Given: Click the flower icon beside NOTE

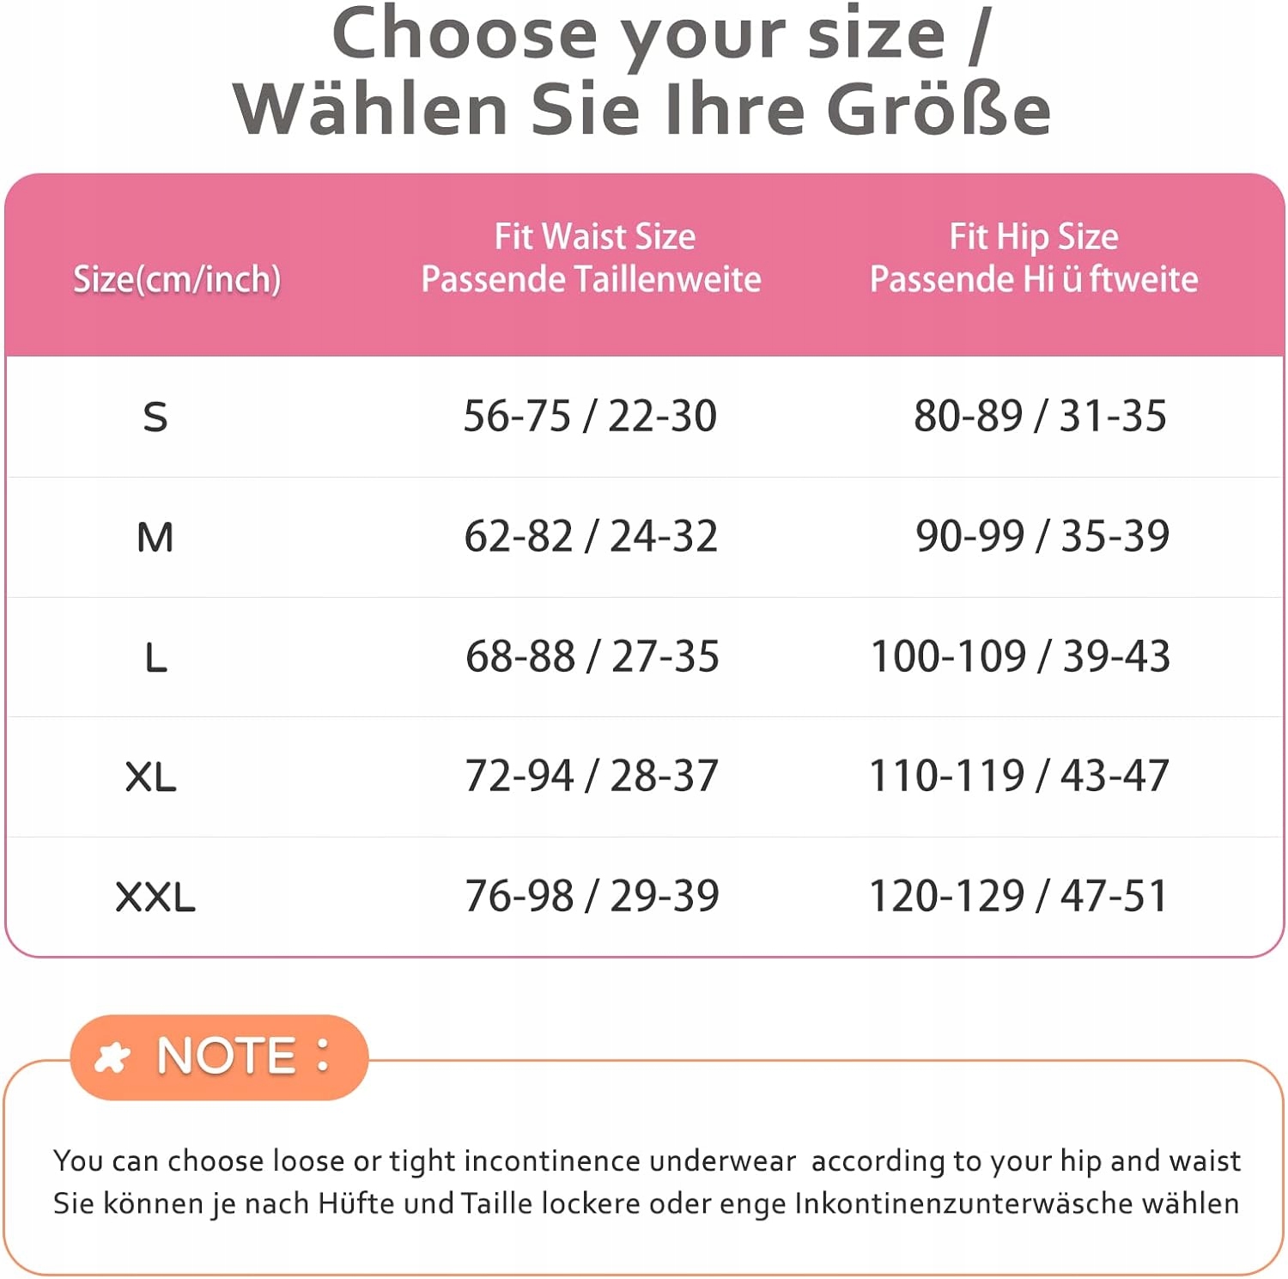Looking at the screenshot, I should pos(112,1057).
